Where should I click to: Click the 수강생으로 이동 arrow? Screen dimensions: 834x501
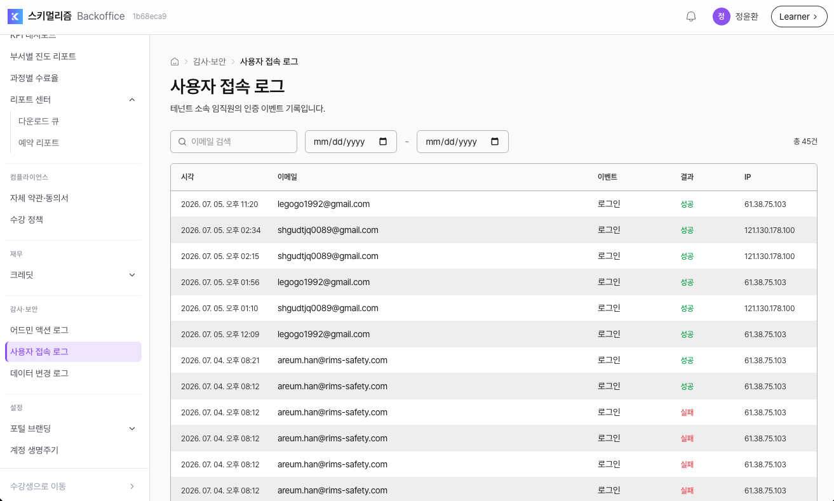(x=132, y=486)
